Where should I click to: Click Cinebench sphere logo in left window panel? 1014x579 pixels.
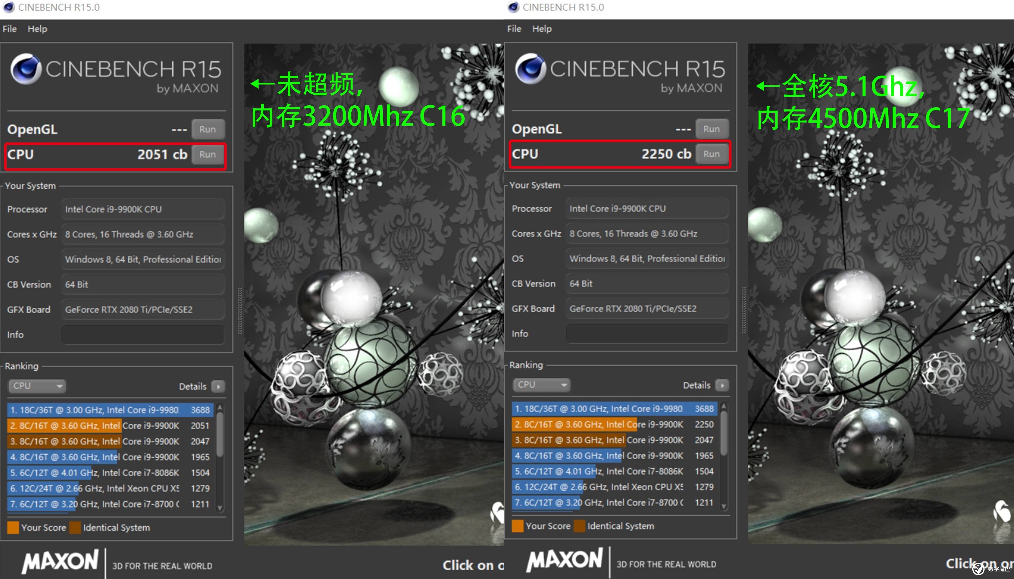coord(26,69)
